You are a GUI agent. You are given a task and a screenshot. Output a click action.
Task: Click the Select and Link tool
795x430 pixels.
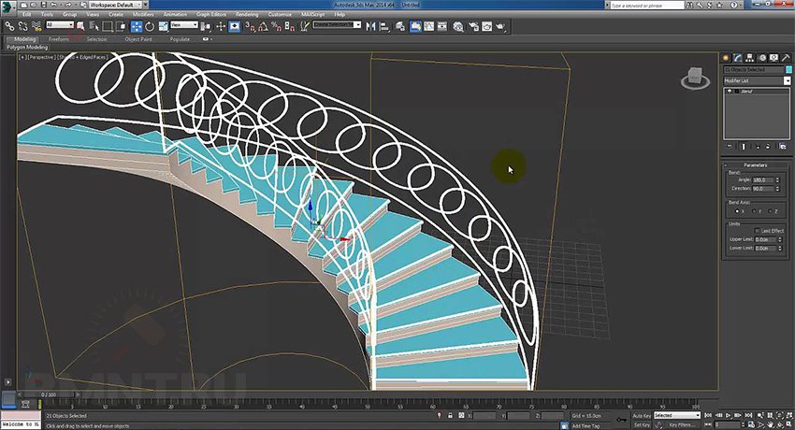9,26
